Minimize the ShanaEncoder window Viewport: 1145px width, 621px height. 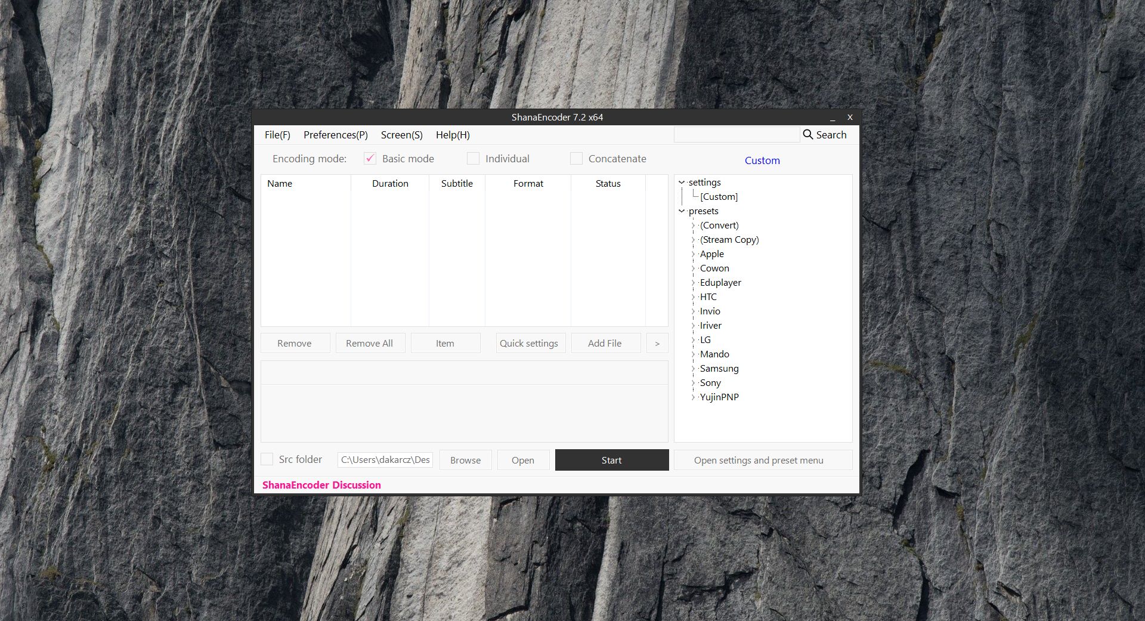[x=833, y=118]
